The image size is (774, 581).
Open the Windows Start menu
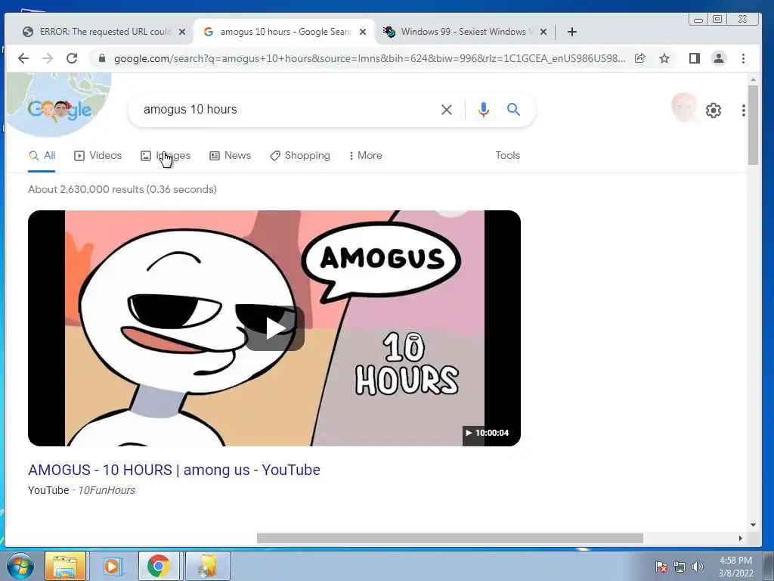coord(20,566)
